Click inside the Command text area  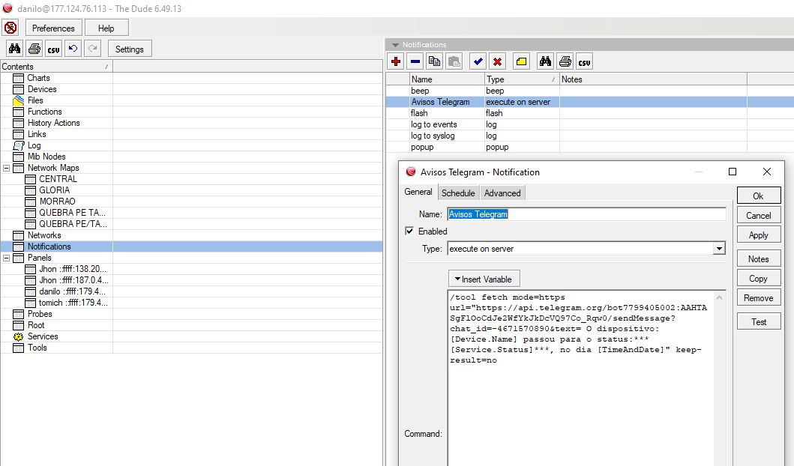pyautogui.click(x=580, y=378)
